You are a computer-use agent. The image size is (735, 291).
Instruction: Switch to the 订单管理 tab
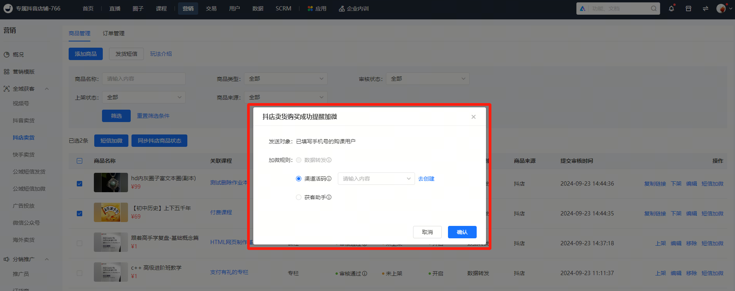tap(114, 33)
